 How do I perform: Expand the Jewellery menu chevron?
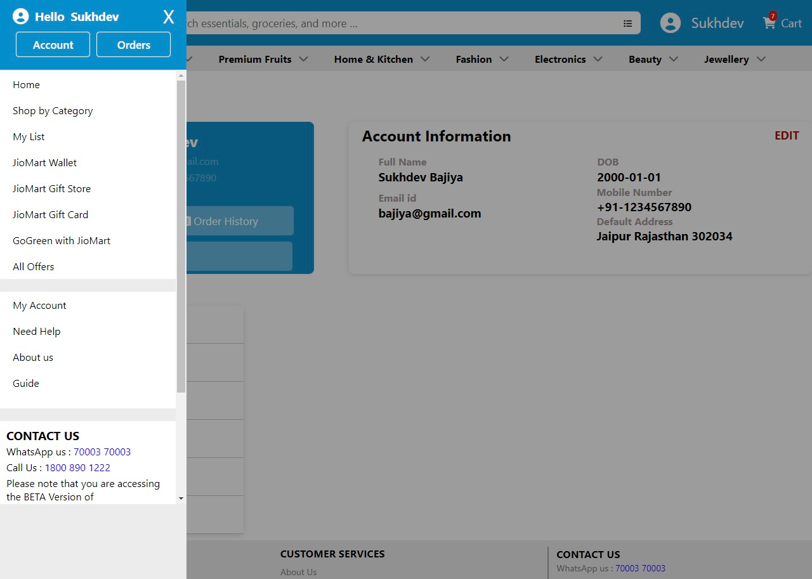click(761, 59)
